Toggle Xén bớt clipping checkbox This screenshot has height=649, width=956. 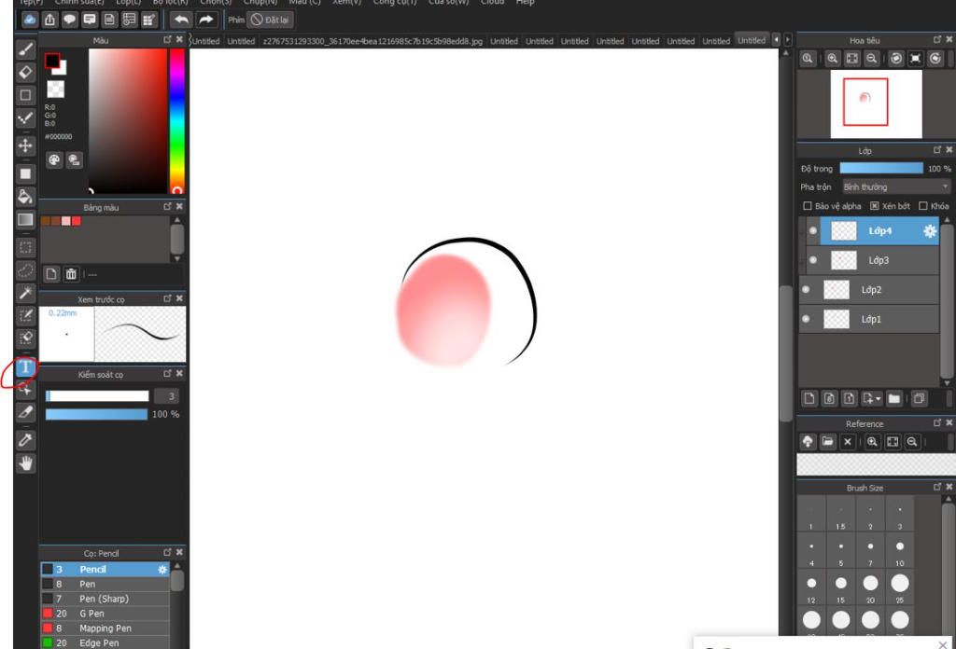point(874,206)
